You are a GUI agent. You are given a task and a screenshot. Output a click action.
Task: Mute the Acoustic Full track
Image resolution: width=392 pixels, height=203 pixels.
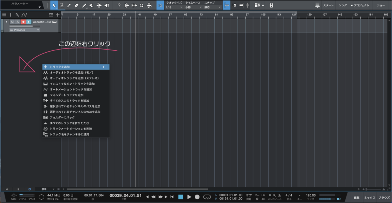(12, 22)
